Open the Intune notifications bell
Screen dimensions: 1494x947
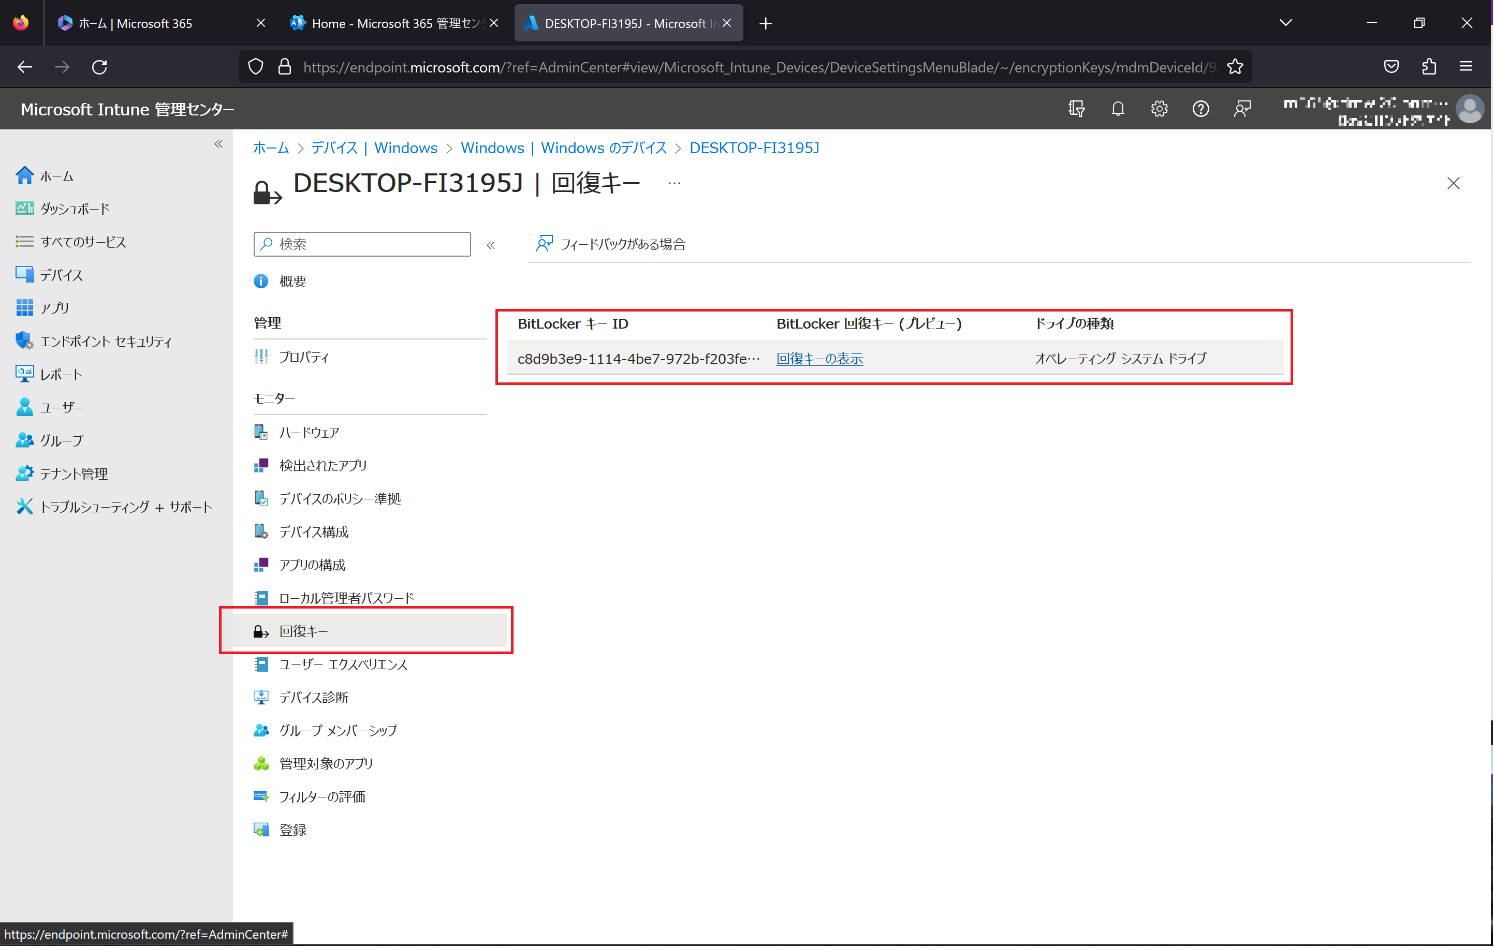(x=1118, y=109)
